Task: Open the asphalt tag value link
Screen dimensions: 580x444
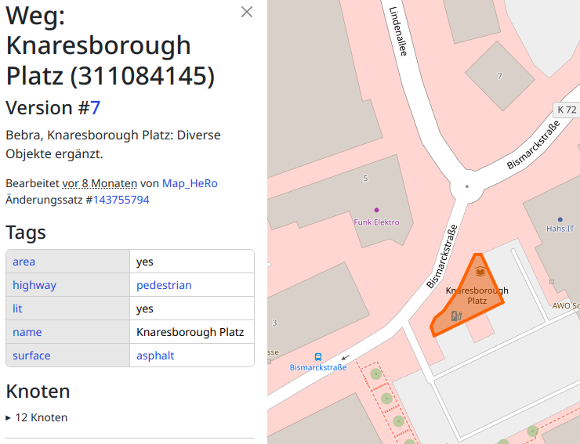Action: [x=155, y=356]
